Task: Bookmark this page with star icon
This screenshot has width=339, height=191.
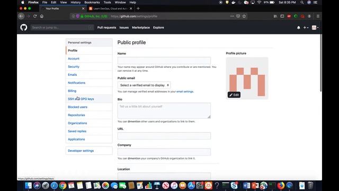Action: click(244, 16)
